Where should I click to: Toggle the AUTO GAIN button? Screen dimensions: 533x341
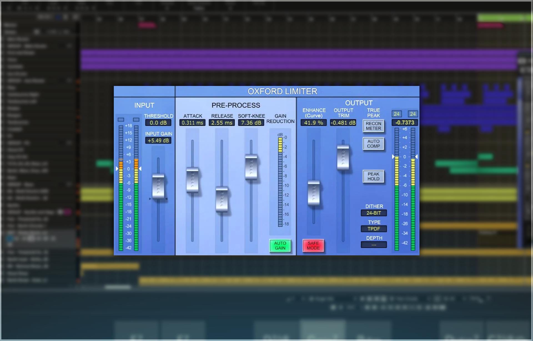pos(280,246)
